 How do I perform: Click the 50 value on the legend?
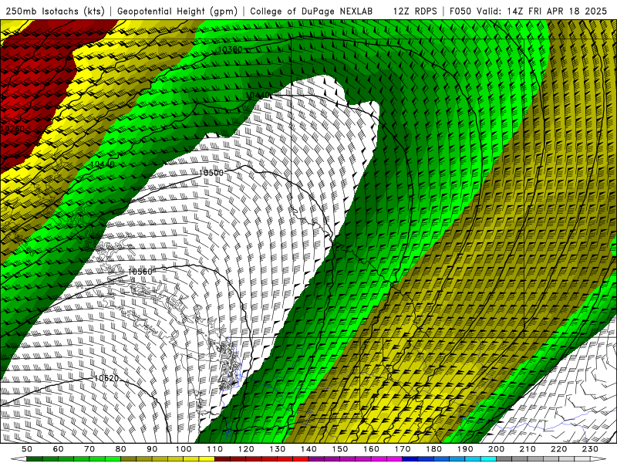(27, 449)
